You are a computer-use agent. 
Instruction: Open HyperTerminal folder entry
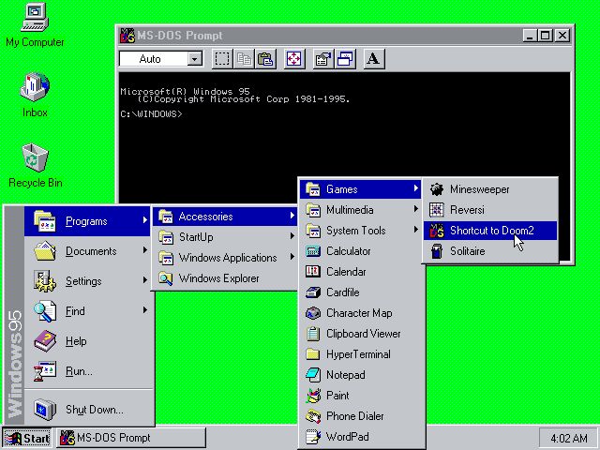point(360,354)
